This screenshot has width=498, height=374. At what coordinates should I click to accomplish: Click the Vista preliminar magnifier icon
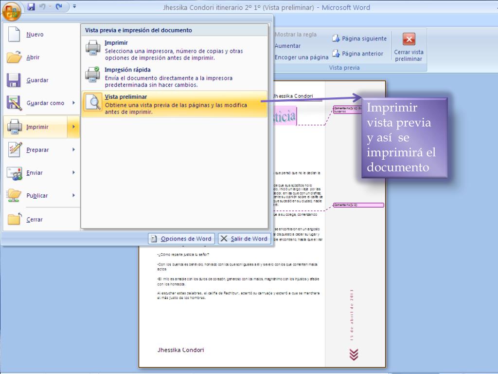93,102
